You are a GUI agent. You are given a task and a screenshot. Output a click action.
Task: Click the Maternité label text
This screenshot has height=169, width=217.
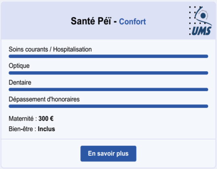click(x=23, y=119)
